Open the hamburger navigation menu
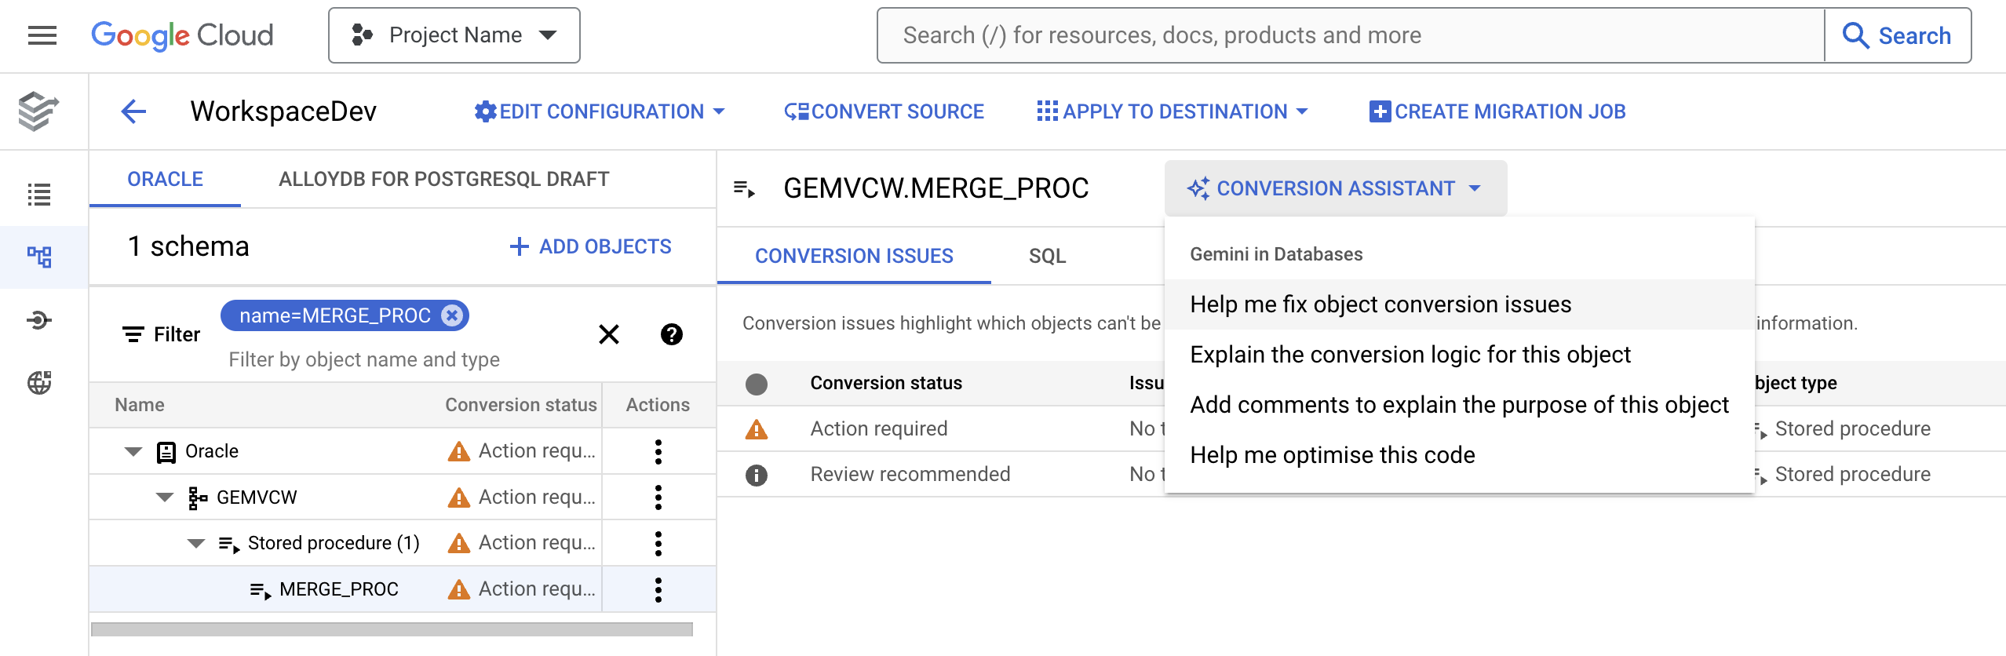The width and height of the screenshot is (2006, 656). pyautogui.click(x=42, y=35)
